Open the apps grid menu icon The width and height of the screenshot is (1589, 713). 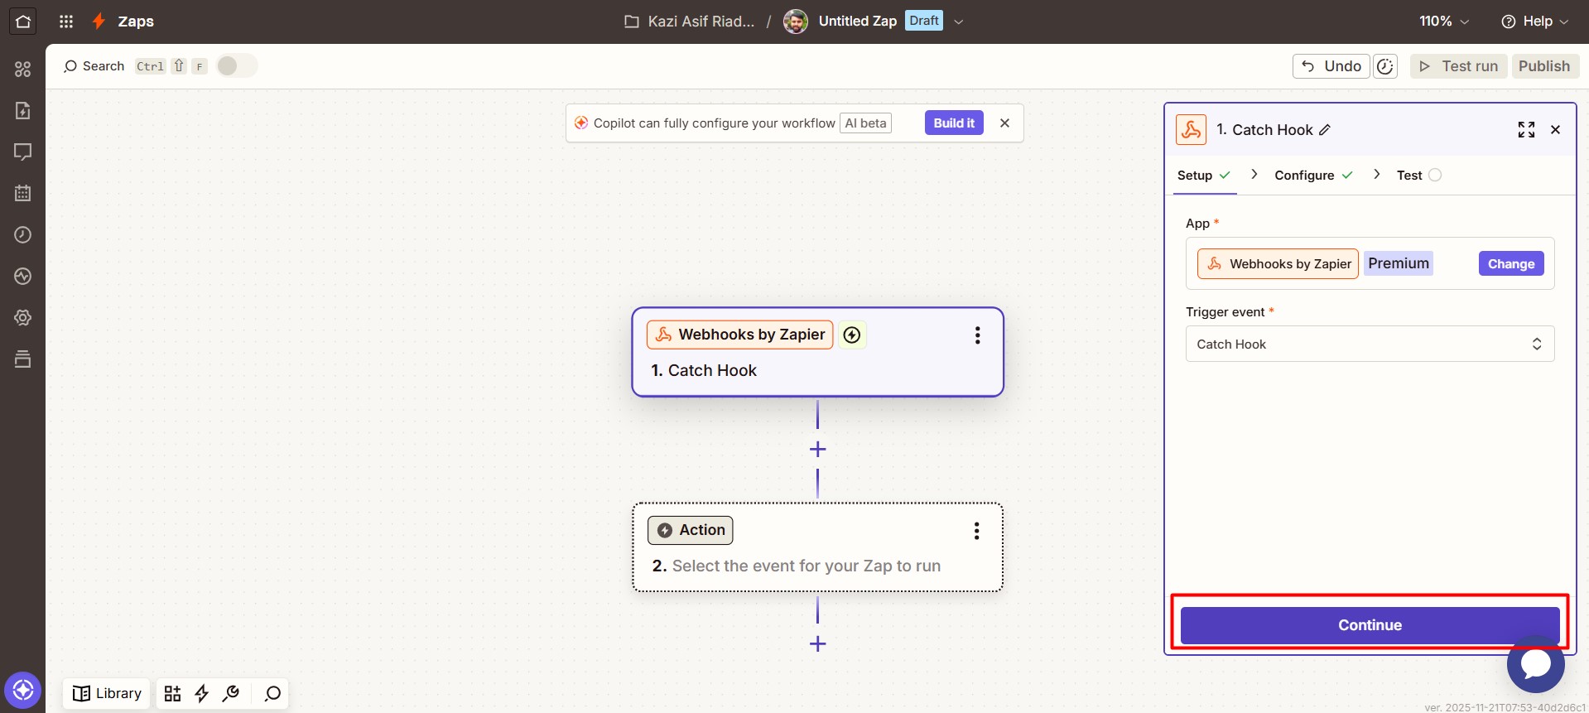(66, 22)
